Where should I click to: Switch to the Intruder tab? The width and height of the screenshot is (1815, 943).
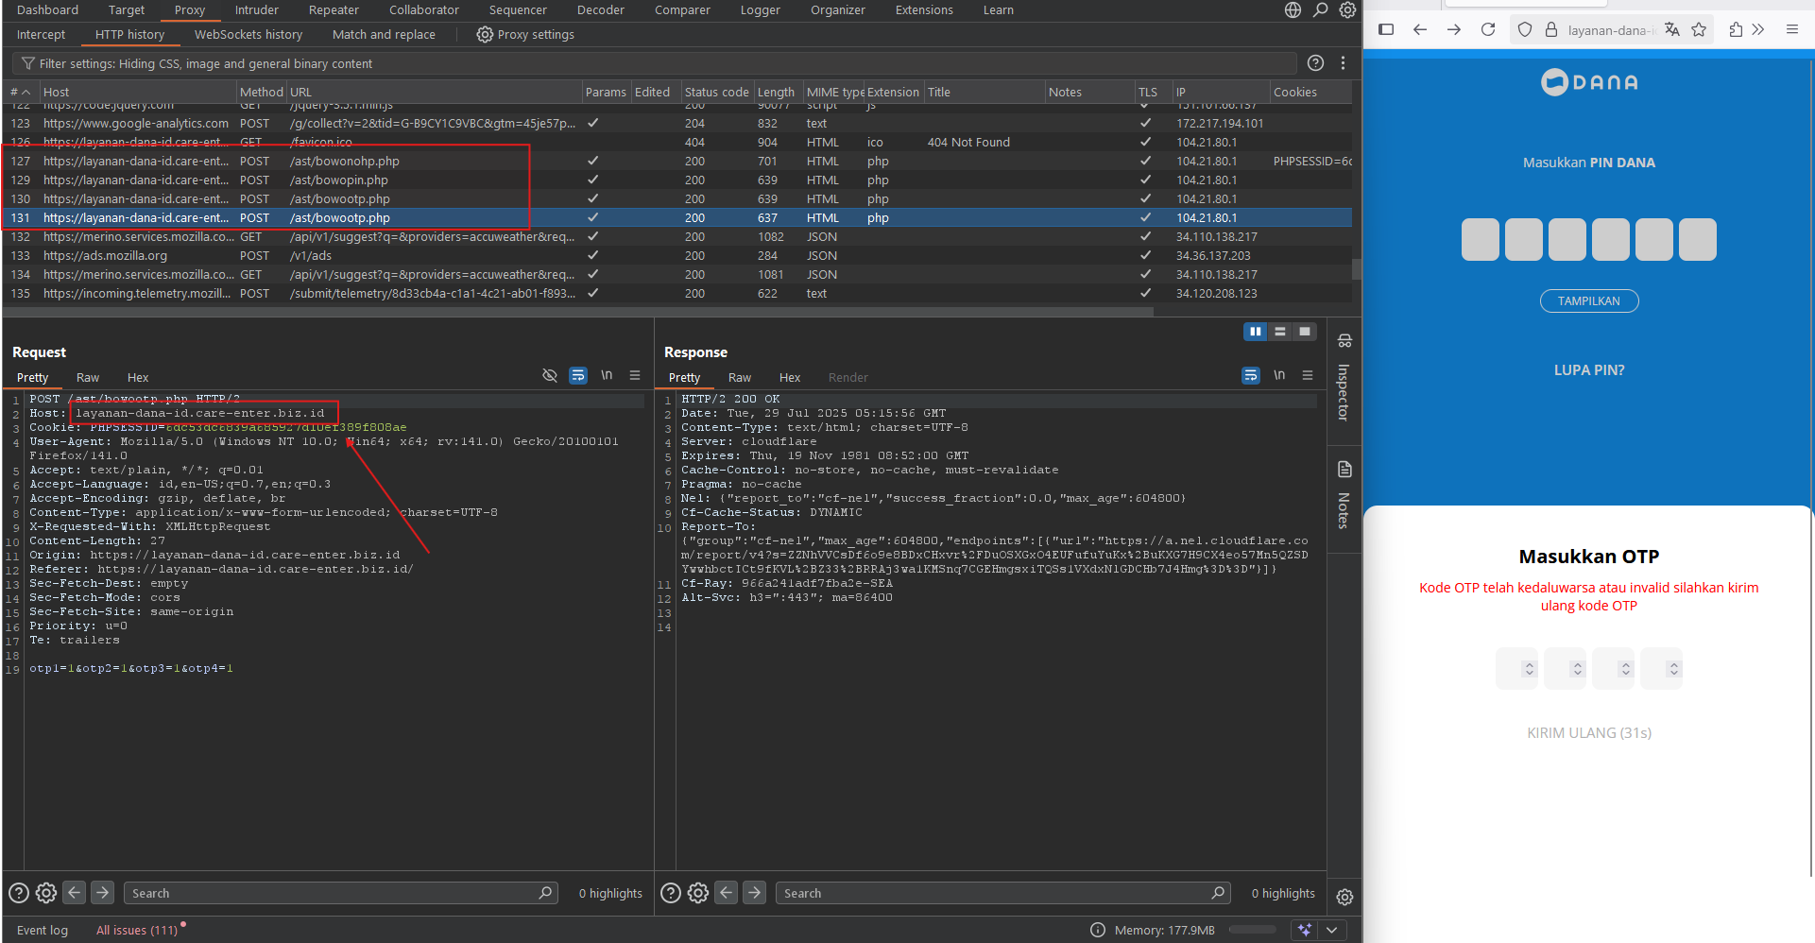pos(257,9)
